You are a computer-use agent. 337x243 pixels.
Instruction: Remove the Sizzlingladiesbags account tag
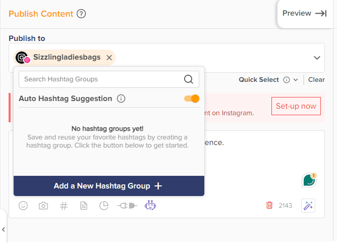(x=109, y=58)
